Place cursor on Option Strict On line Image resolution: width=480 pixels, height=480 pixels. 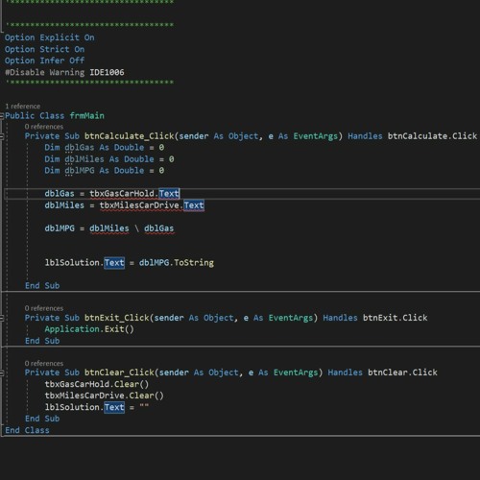44,49
